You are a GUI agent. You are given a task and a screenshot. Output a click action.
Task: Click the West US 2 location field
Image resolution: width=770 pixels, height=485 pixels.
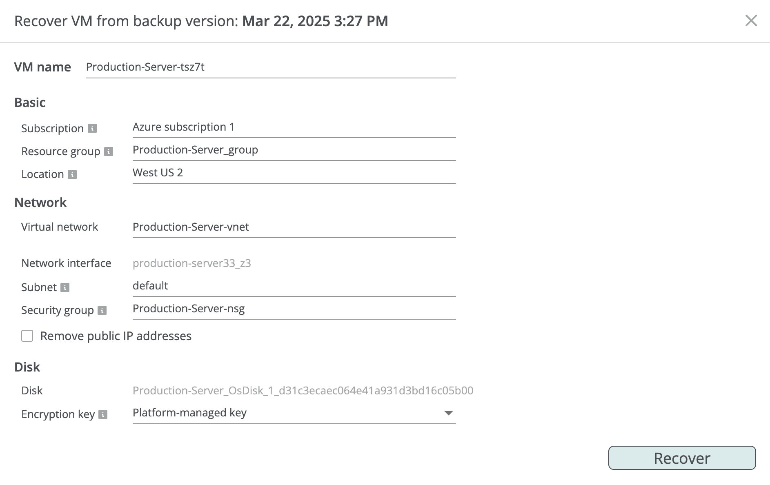coord(294,173)
